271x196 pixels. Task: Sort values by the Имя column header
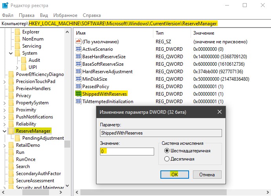pyautogui.click(x=113, y=33)
